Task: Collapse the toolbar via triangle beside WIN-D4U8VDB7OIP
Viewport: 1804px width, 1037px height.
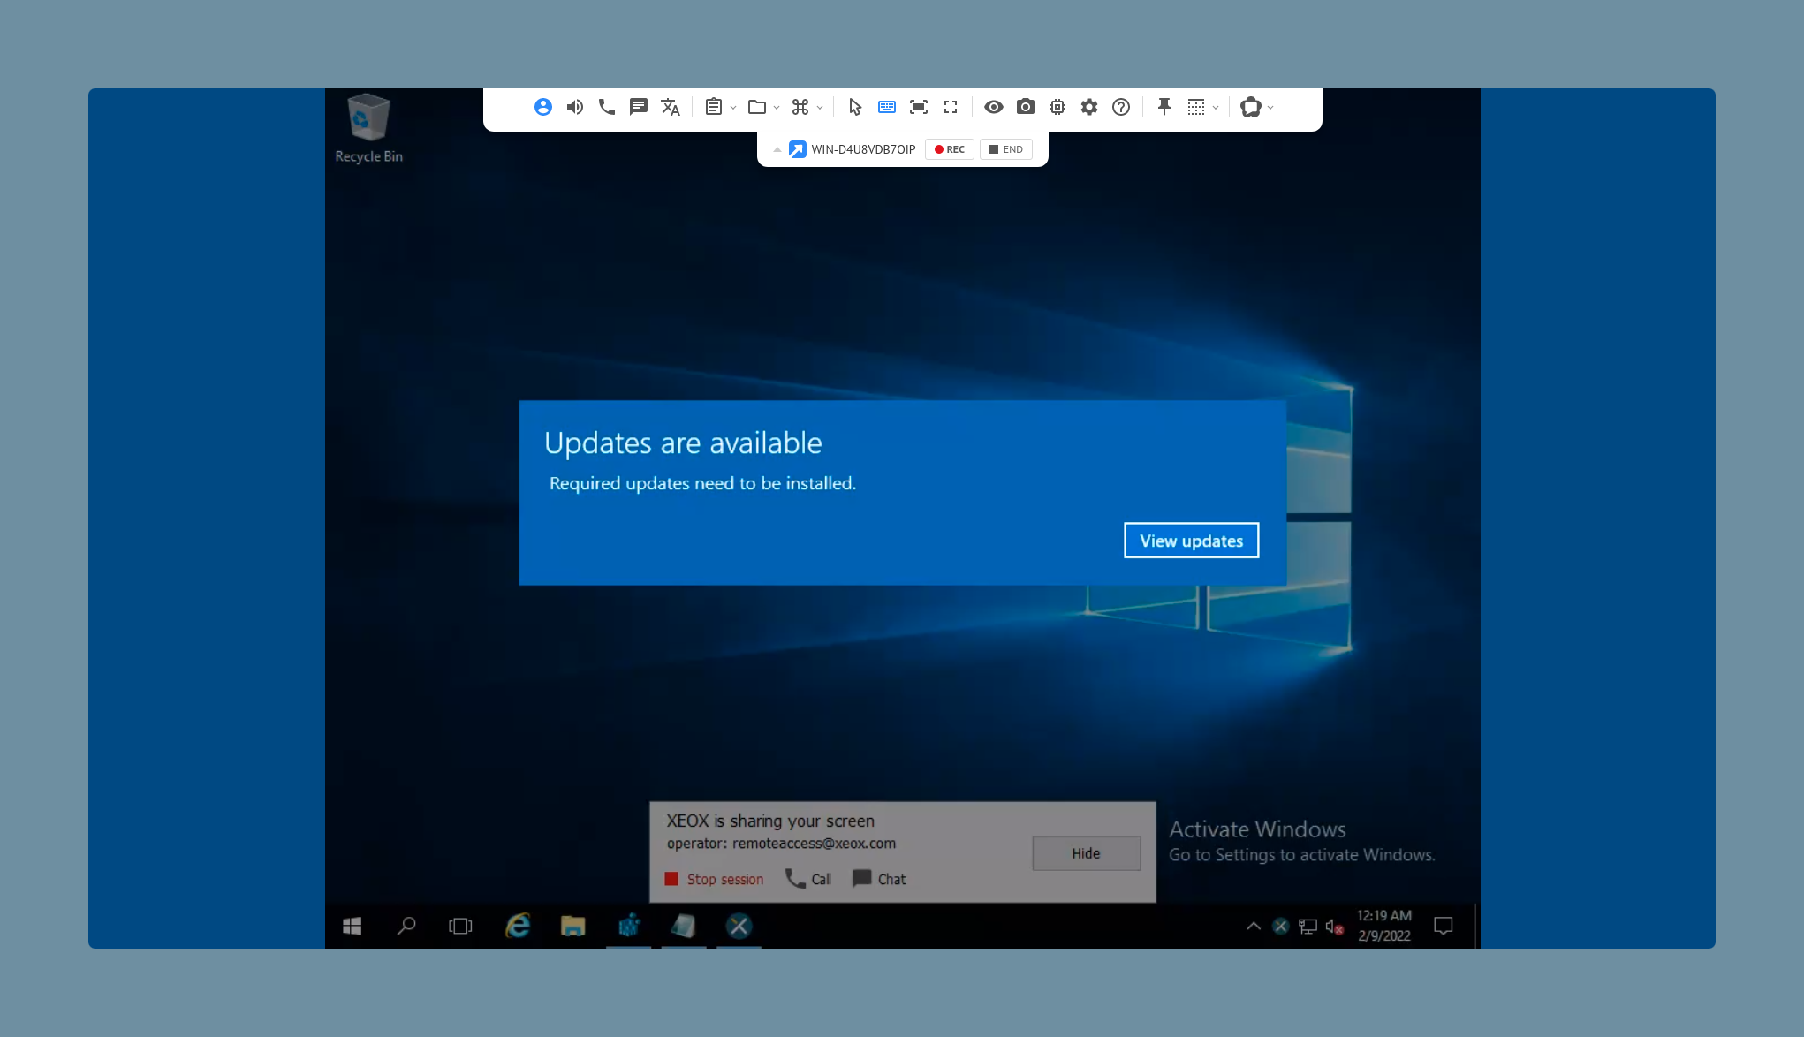Action: pos(777,149)
